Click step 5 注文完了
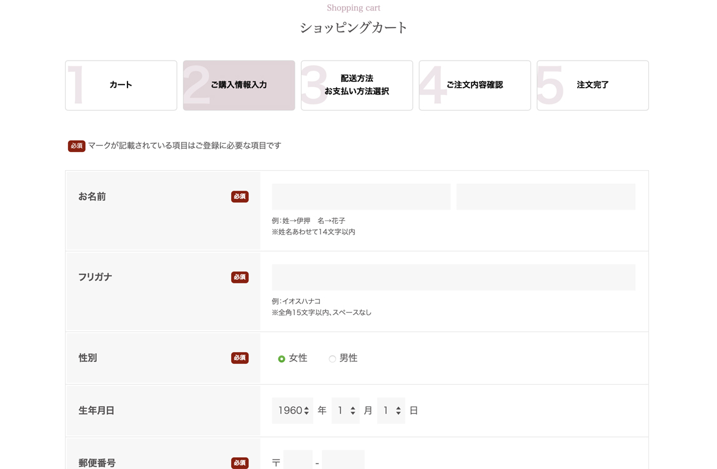717x469 pixels. pos(592,85)
